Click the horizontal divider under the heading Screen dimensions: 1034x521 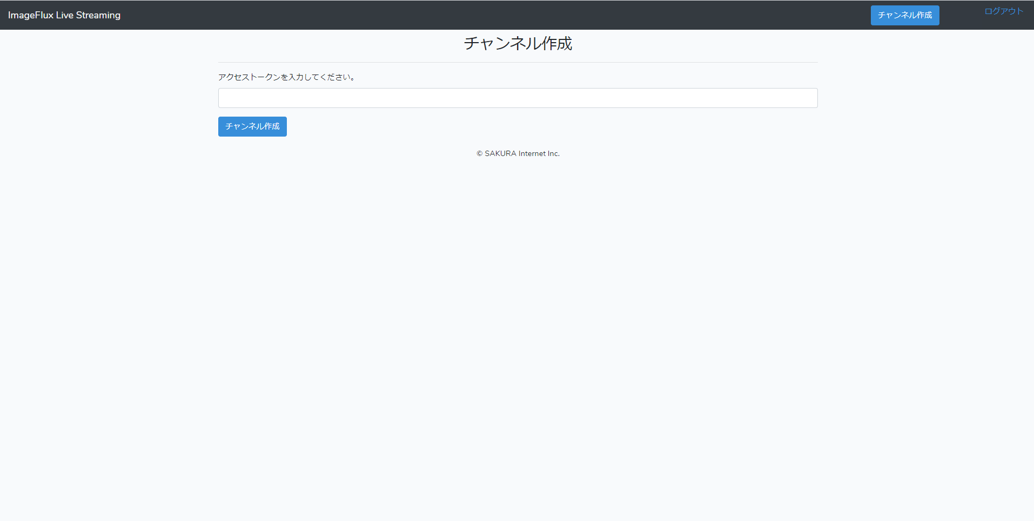[x=517, y=62]
